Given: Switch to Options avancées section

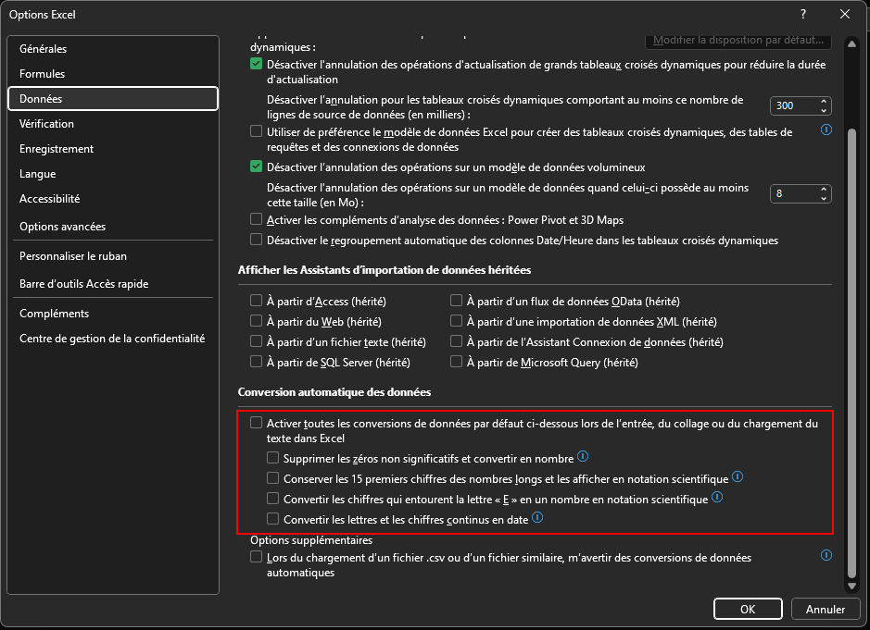Looking at the screenshot, I should [x=62, y=227].
